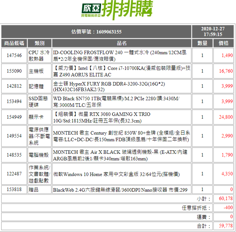Image resolution: width=236 pixels, height=232 pixels.
Task: Click the 類別 column header
Action: coord(39,43)
